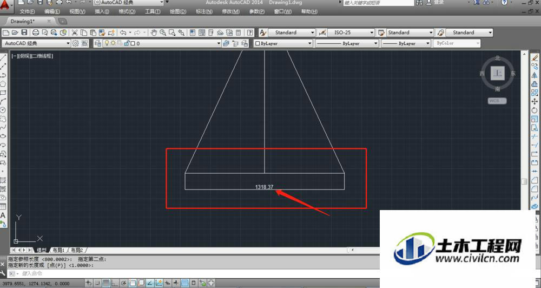Click the vertical scrollbar thumb of drawing area
The height and width of the screenshot is (288, 541).
pos(524,182)
